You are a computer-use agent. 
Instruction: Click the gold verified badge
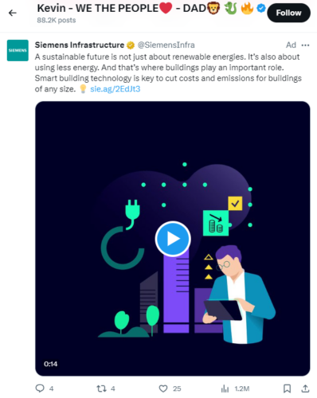point(131,45)
